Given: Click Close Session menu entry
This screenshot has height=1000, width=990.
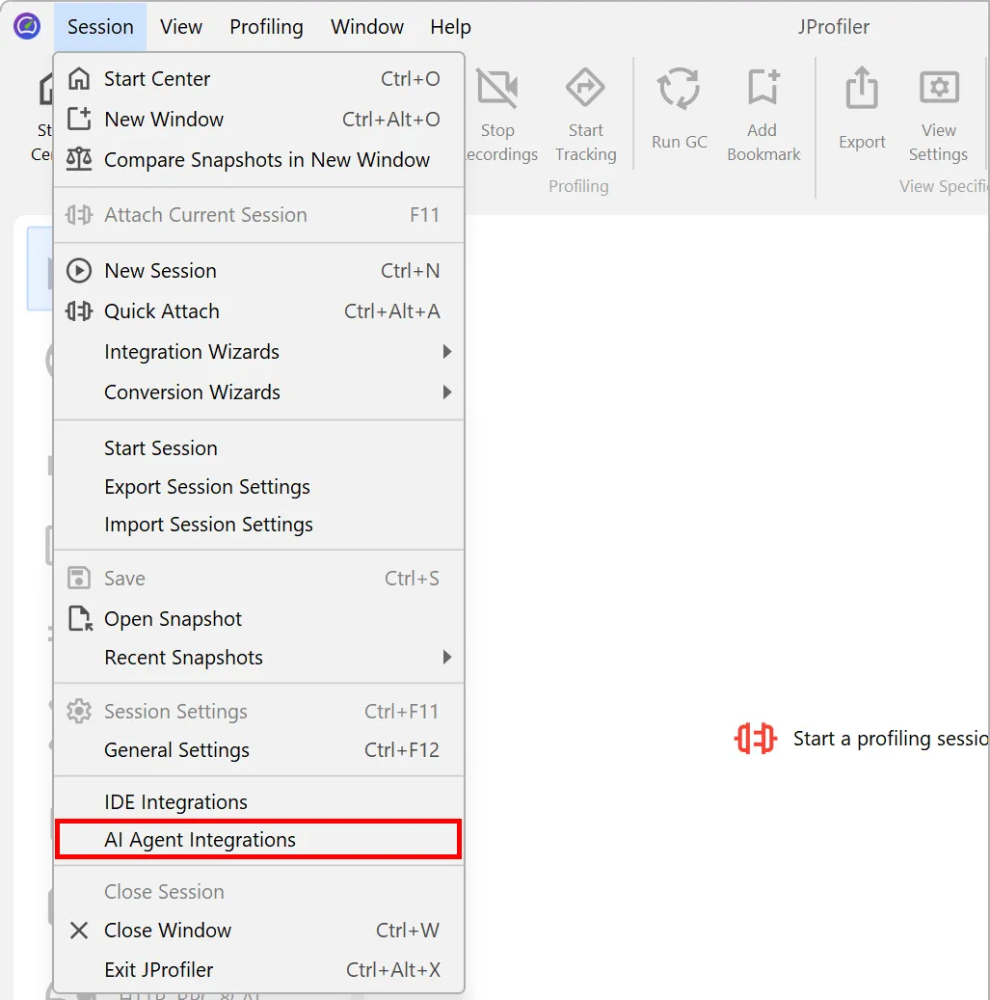Looking at the screenshot, I should (258, 892).
